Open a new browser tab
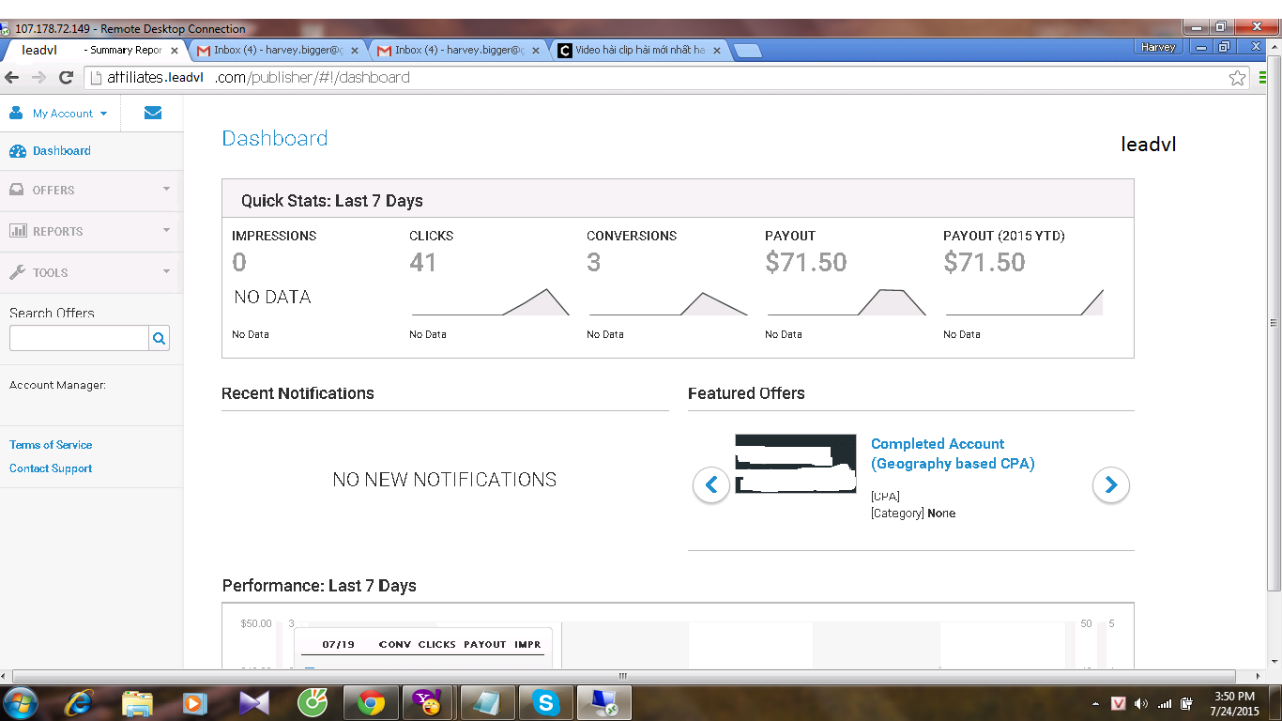 click(748, 51)
